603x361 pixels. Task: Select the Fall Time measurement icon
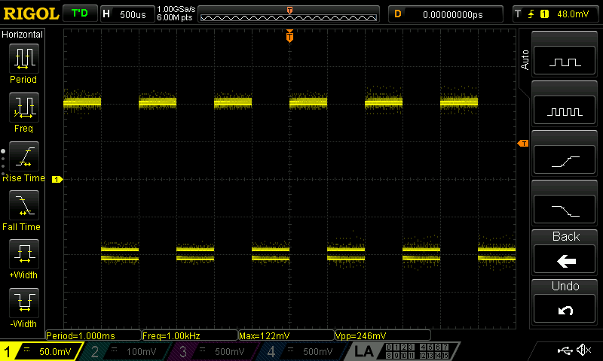pos(24,205)
